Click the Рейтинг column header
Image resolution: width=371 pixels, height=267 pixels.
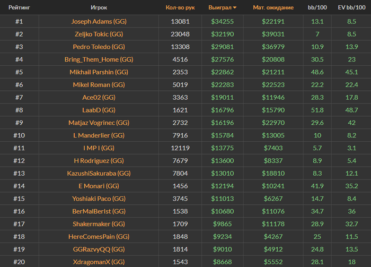tap(19, 7)
